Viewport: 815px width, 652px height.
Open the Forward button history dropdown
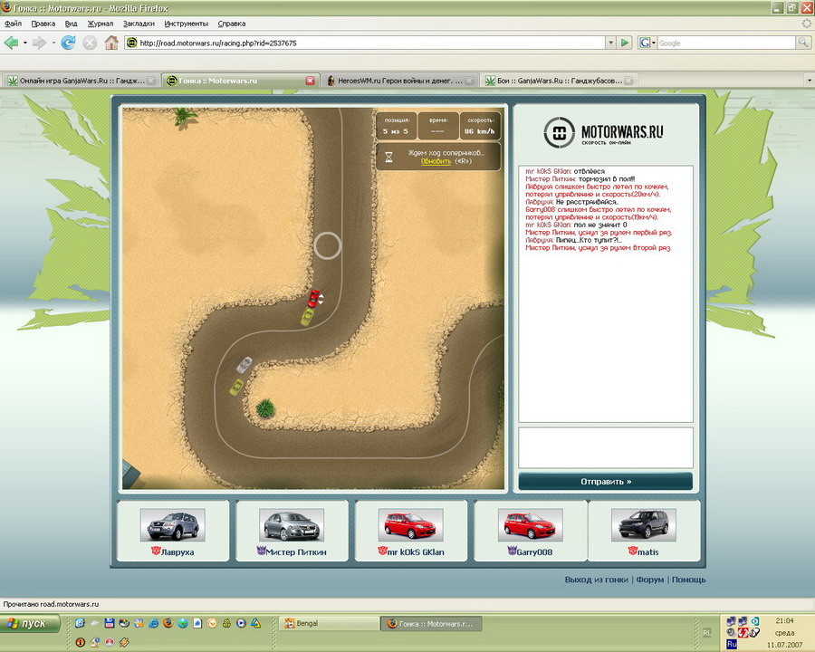pos(53,43)
